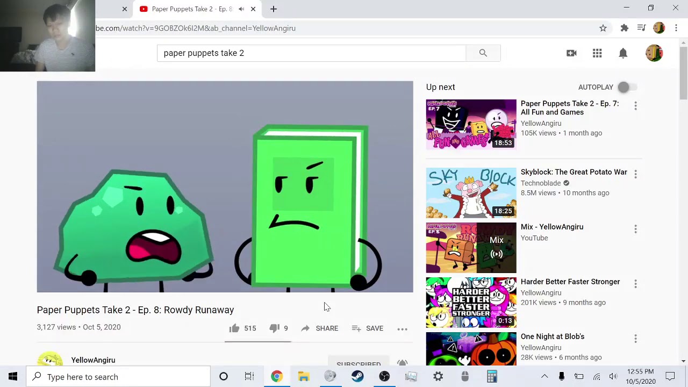
Task: Click the taskbar clock showing 12:55 PM
Action: tap(641, 376)
